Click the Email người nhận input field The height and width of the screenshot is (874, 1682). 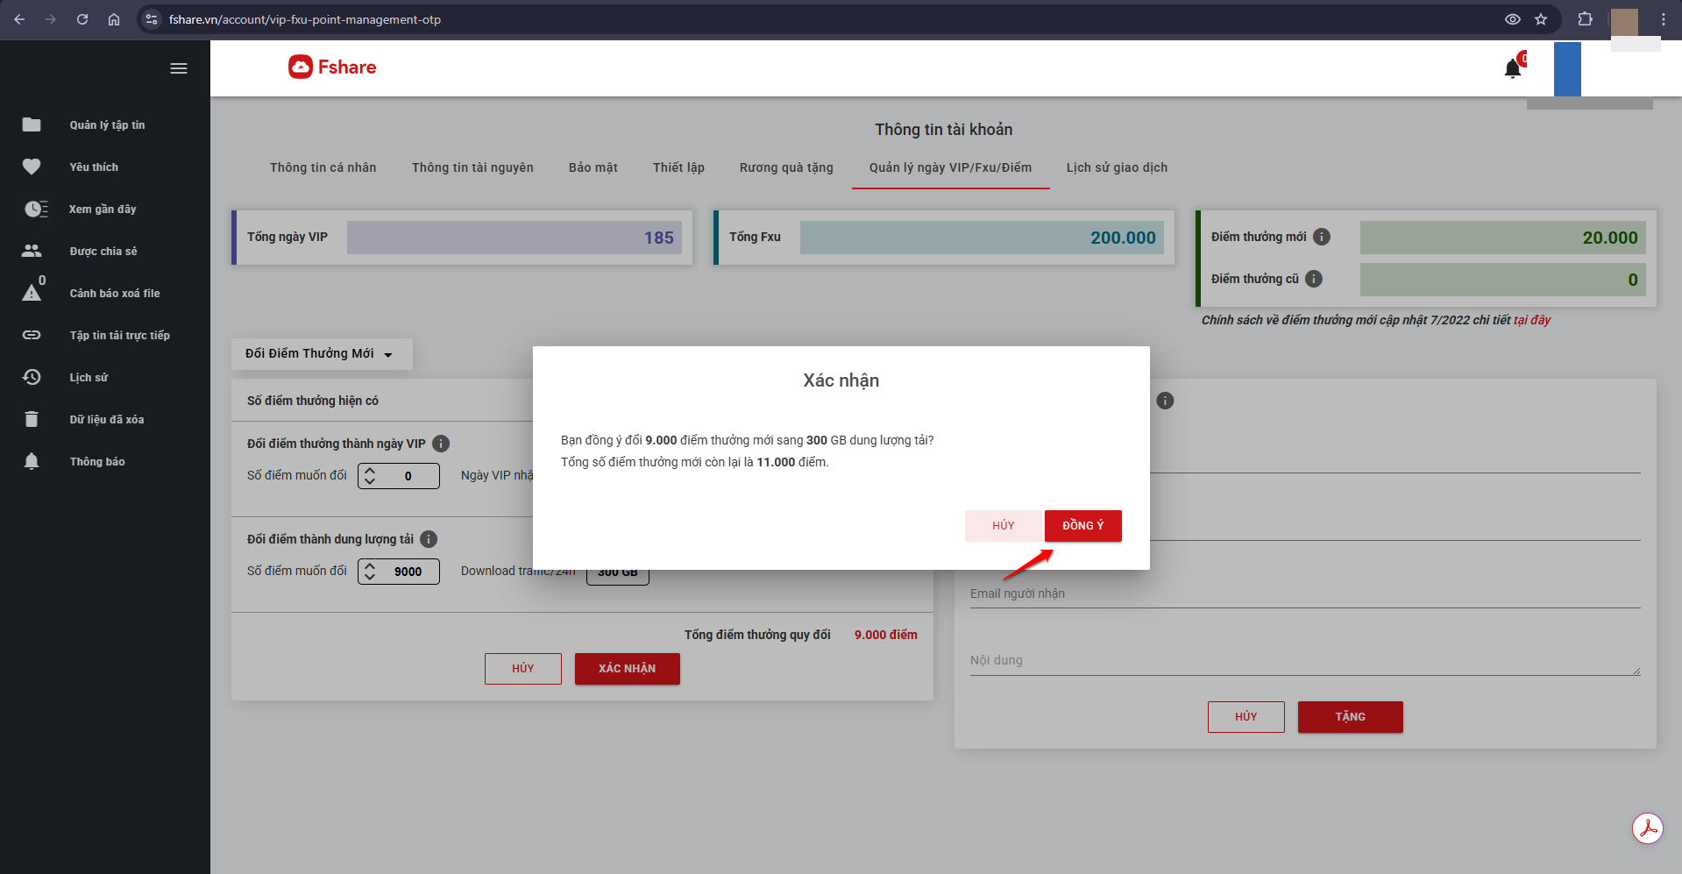tap(1304, 593)
